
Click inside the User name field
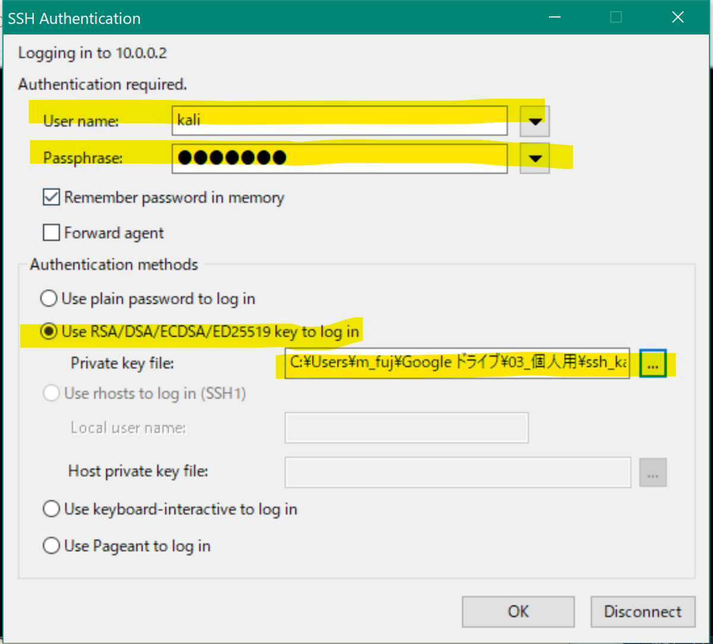pos(339,121)
